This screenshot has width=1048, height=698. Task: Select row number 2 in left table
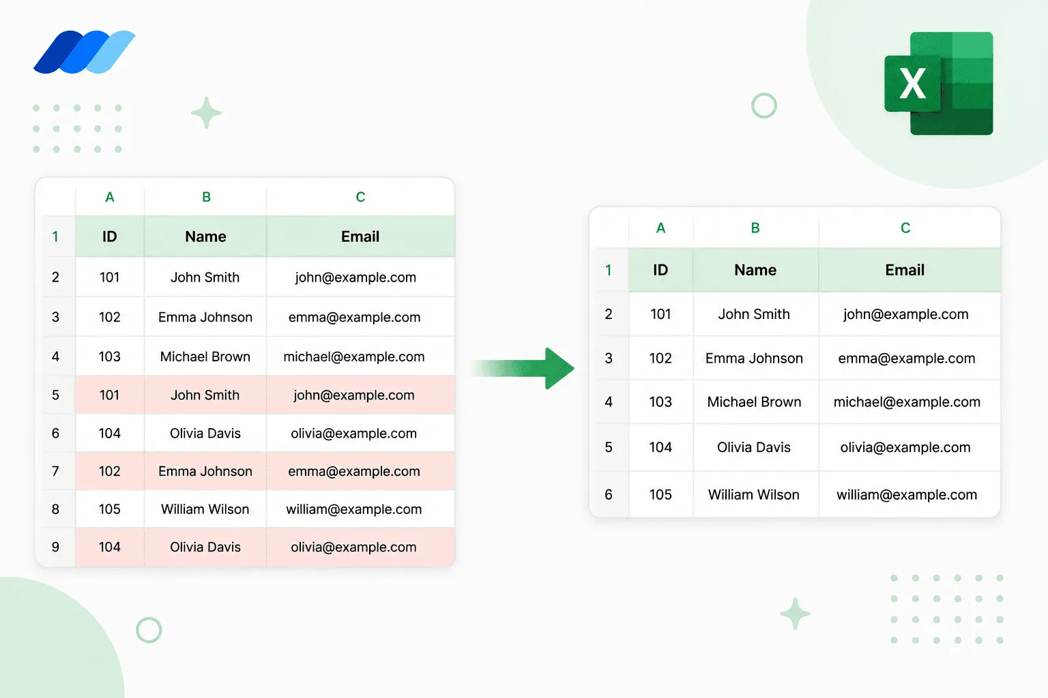[55, 277]
